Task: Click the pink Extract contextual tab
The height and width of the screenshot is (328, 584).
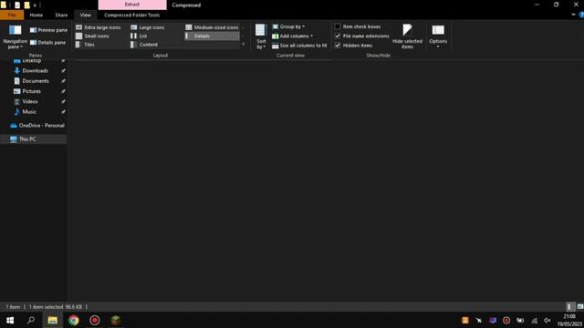Action: [132, 5]
